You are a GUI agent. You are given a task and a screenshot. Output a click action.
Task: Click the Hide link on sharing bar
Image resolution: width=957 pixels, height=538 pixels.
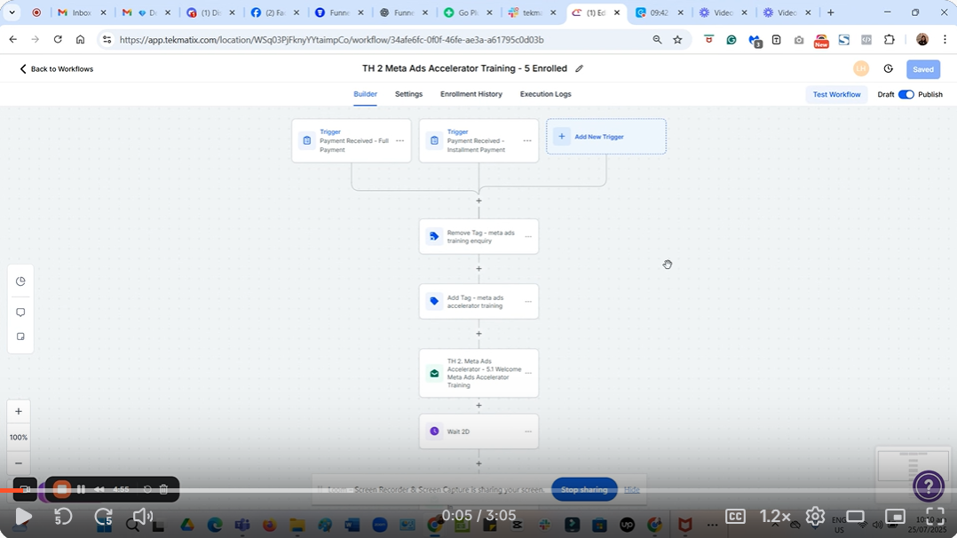click(x=632, y=490)
